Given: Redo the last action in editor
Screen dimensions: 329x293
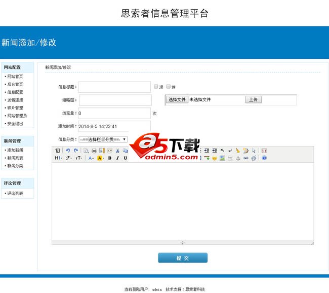Looking at the screenshot, I should tap(76, 151).
